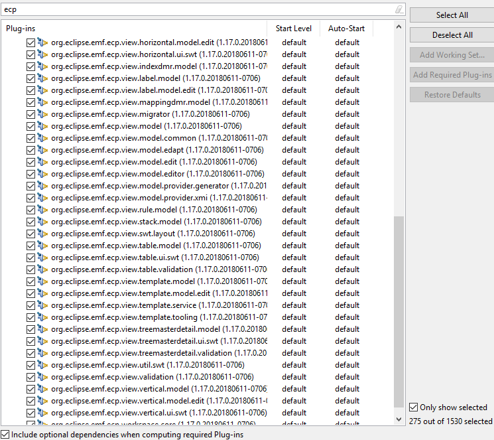Select org.eclipse.emf.ecp.view.template.model.edit row text

(x=159, y=293)
